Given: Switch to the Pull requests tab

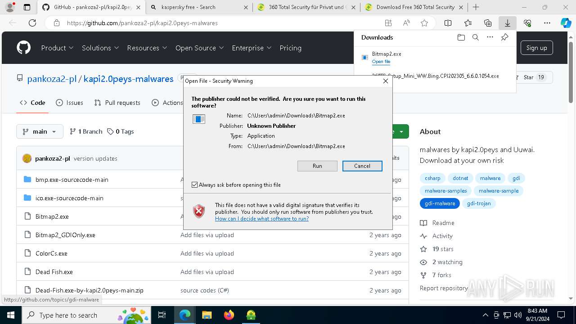Looking at the screenshot, I should [117, 103].
